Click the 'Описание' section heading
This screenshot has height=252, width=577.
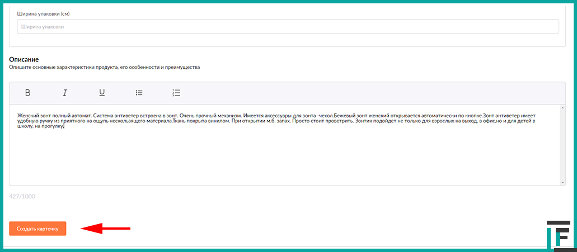[x=24, y=59]
